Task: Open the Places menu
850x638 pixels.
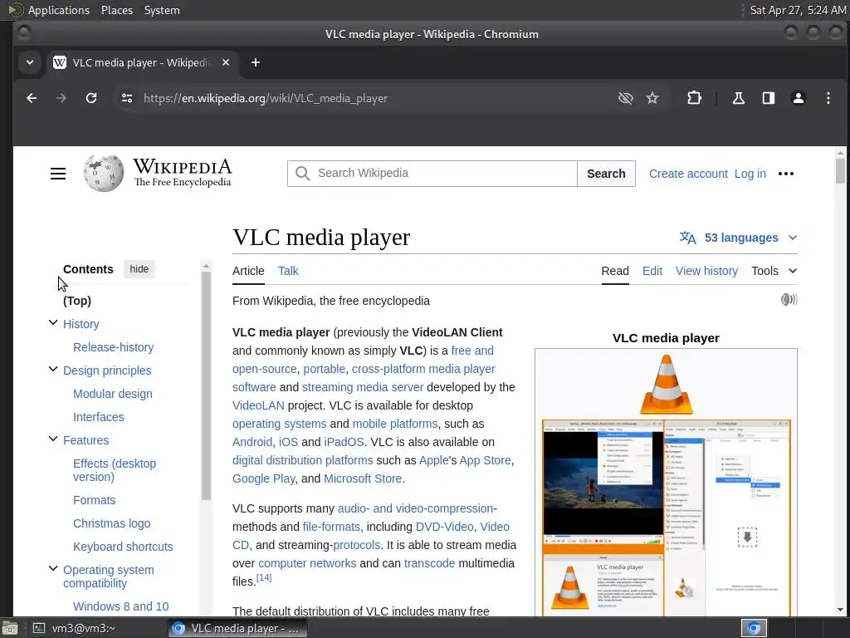Action: [x=117, y=10]
